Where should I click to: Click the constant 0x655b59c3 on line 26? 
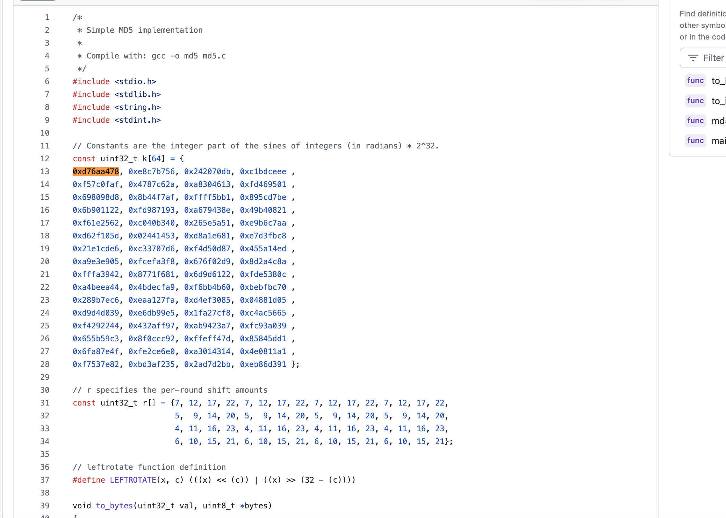96,339
